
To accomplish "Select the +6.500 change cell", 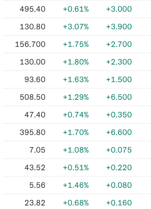I will coord(119,97).
